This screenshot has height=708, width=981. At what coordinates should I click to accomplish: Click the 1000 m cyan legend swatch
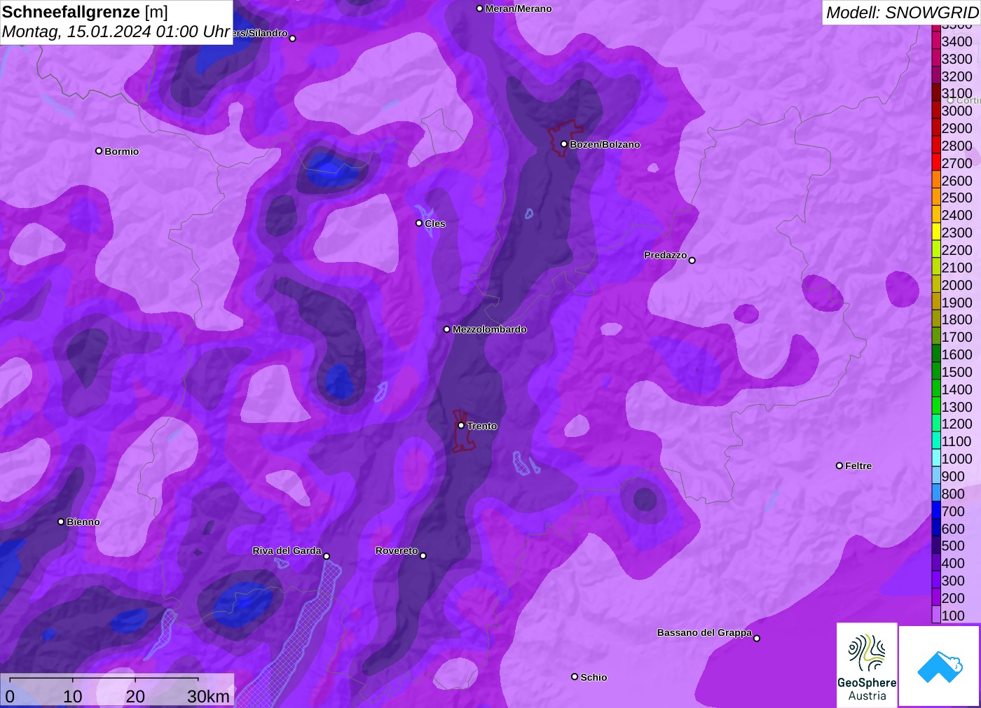(936, 458)
